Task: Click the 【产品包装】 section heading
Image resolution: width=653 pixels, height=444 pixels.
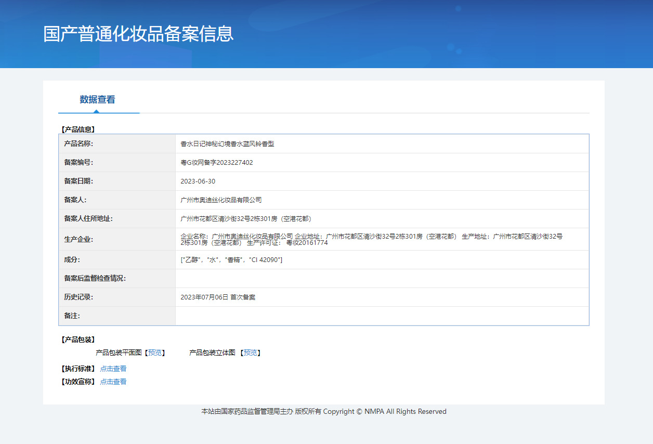Action: (78, 339)
